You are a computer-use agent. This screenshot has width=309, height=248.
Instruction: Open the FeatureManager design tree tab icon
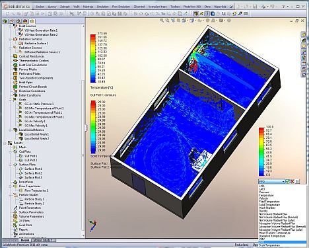[x=5, y=21]
